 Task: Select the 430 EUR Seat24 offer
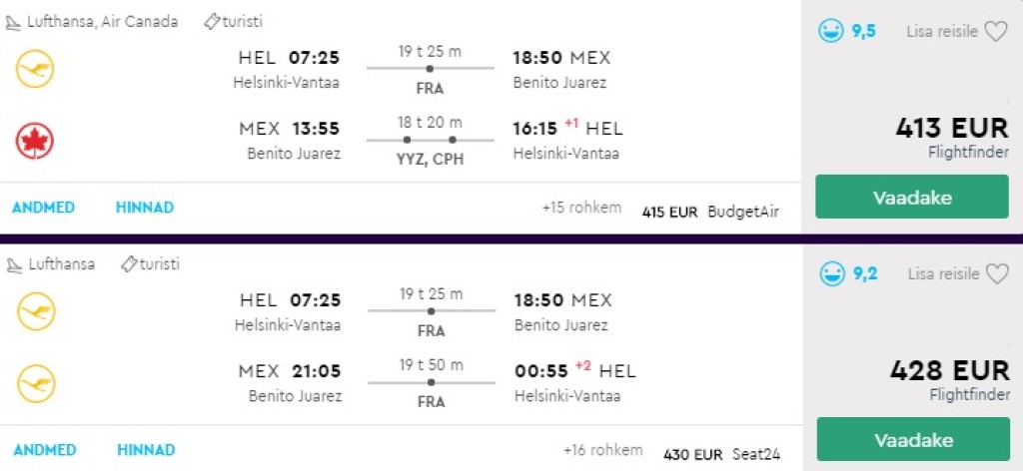coord(721,454)
